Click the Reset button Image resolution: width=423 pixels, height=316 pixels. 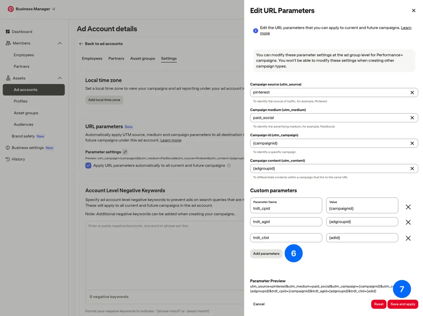(378, 304)
